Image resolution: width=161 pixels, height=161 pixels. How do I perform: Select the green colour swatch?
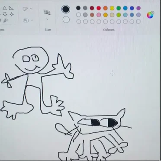pos(119,8)
